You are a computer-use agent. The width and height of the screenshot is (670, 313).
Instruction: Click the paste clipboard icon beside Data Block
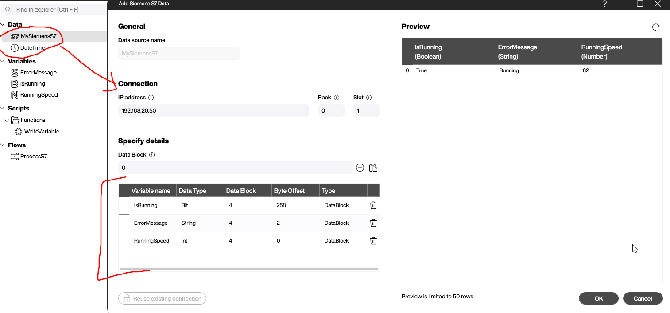373,168
